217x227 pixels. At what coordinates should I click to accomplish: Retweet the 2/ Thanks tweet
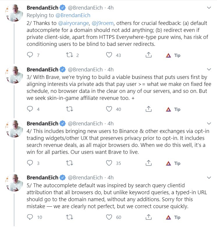[70, 55]
